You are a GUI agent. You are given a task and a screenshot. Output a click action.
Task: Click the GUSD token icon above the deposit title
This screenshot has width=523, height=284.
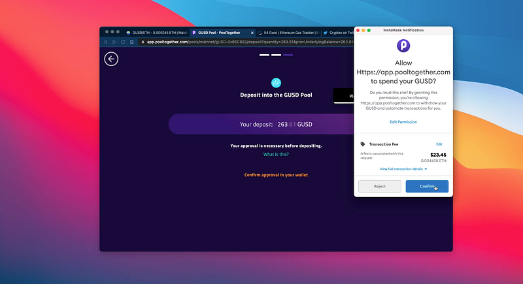click(x=276, y=82)
